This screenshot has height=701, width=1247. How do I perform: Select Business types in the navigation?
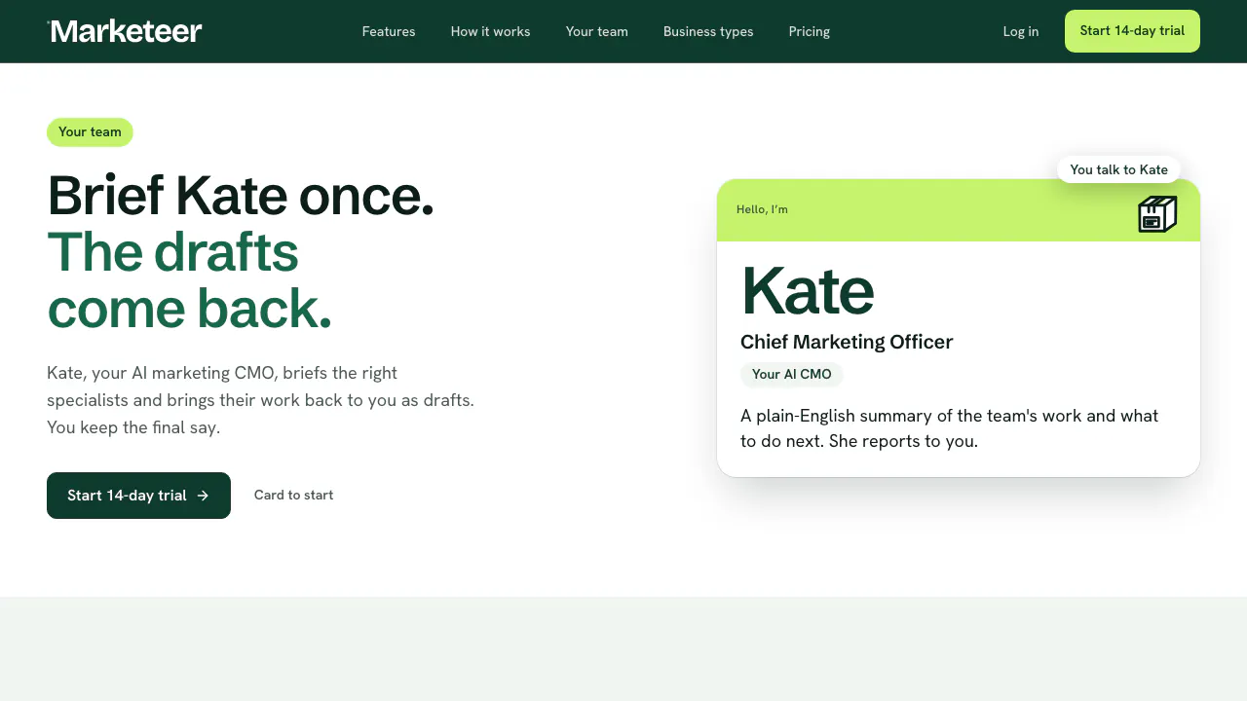708,31
